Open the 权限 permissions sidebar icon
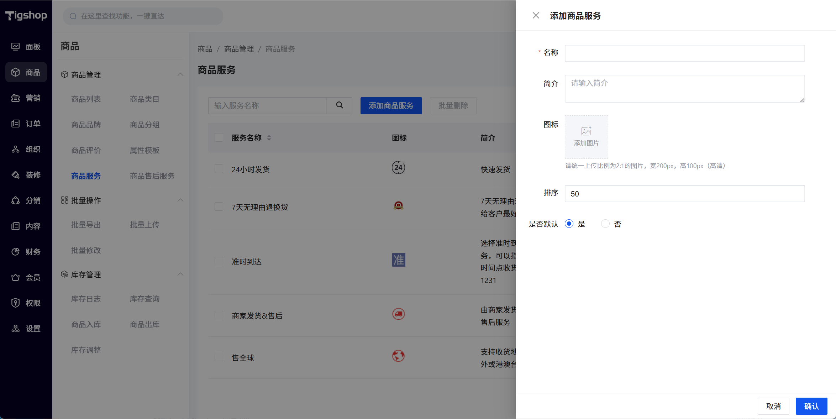This screenshot has width=836, height=419. (15, 303)
